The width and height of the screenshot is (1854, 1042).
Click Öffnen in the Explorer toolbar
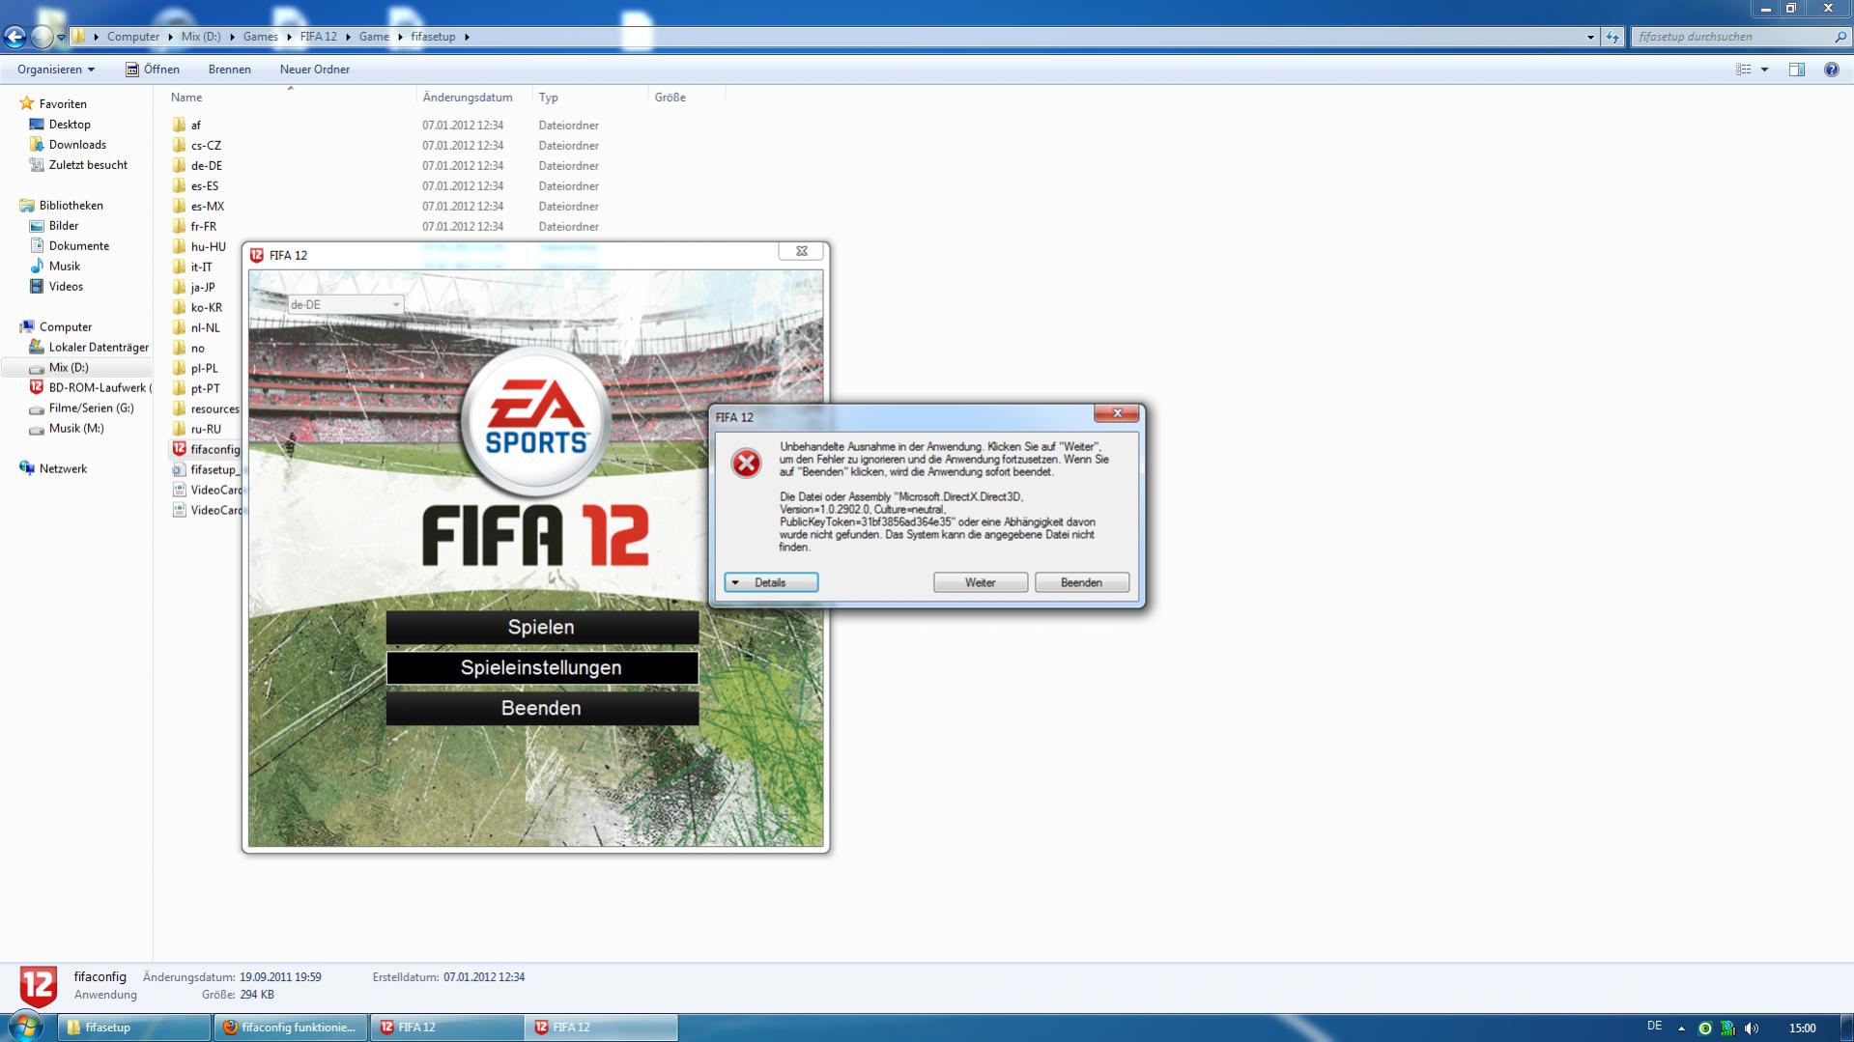(x=153, y=70)
